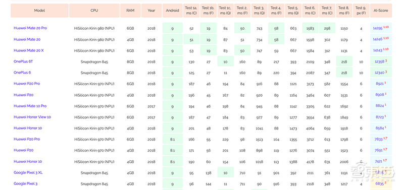404x190 pixels.
Task: Sort by the Model column header
Action: [x=40, y=11]
